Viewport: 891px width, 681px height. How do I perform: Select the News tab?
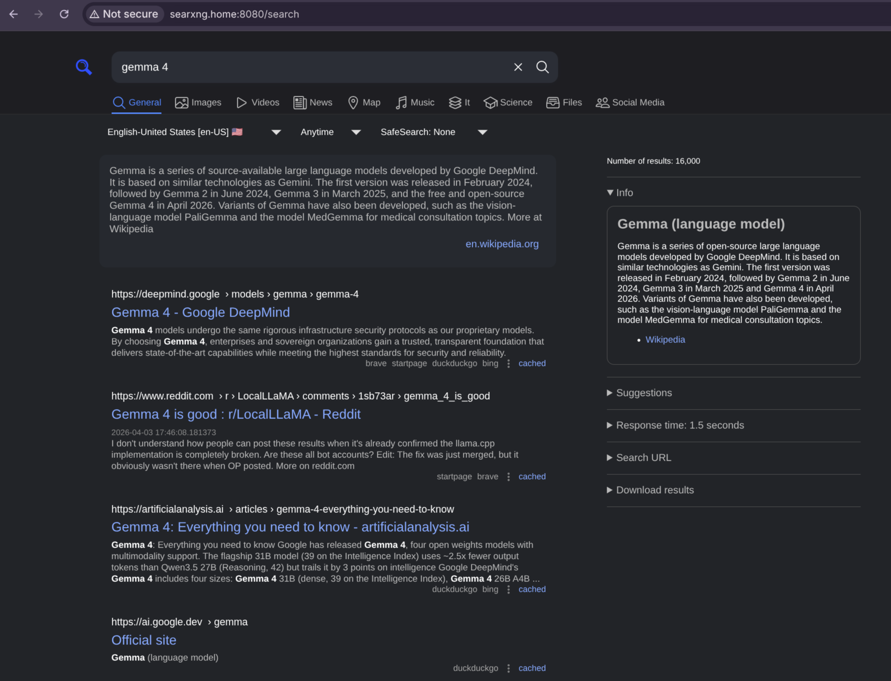click(313, 102)
